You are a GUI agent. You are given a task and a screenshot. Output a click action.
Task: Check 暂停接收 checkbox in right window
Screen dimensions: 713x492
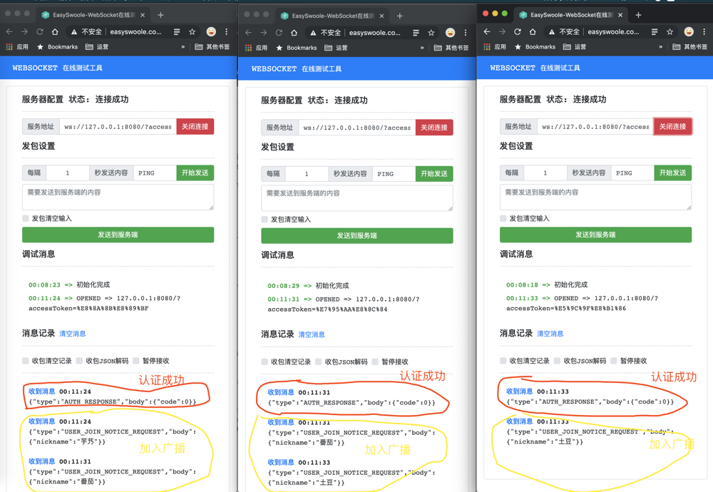(614, 361)
